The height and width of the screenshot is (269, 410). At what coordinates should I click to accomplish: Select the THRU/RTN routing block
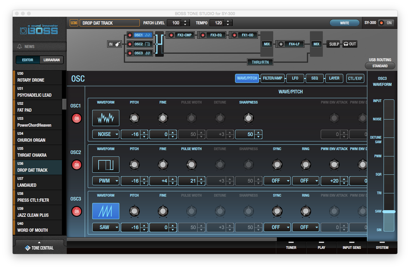(260, 62)
